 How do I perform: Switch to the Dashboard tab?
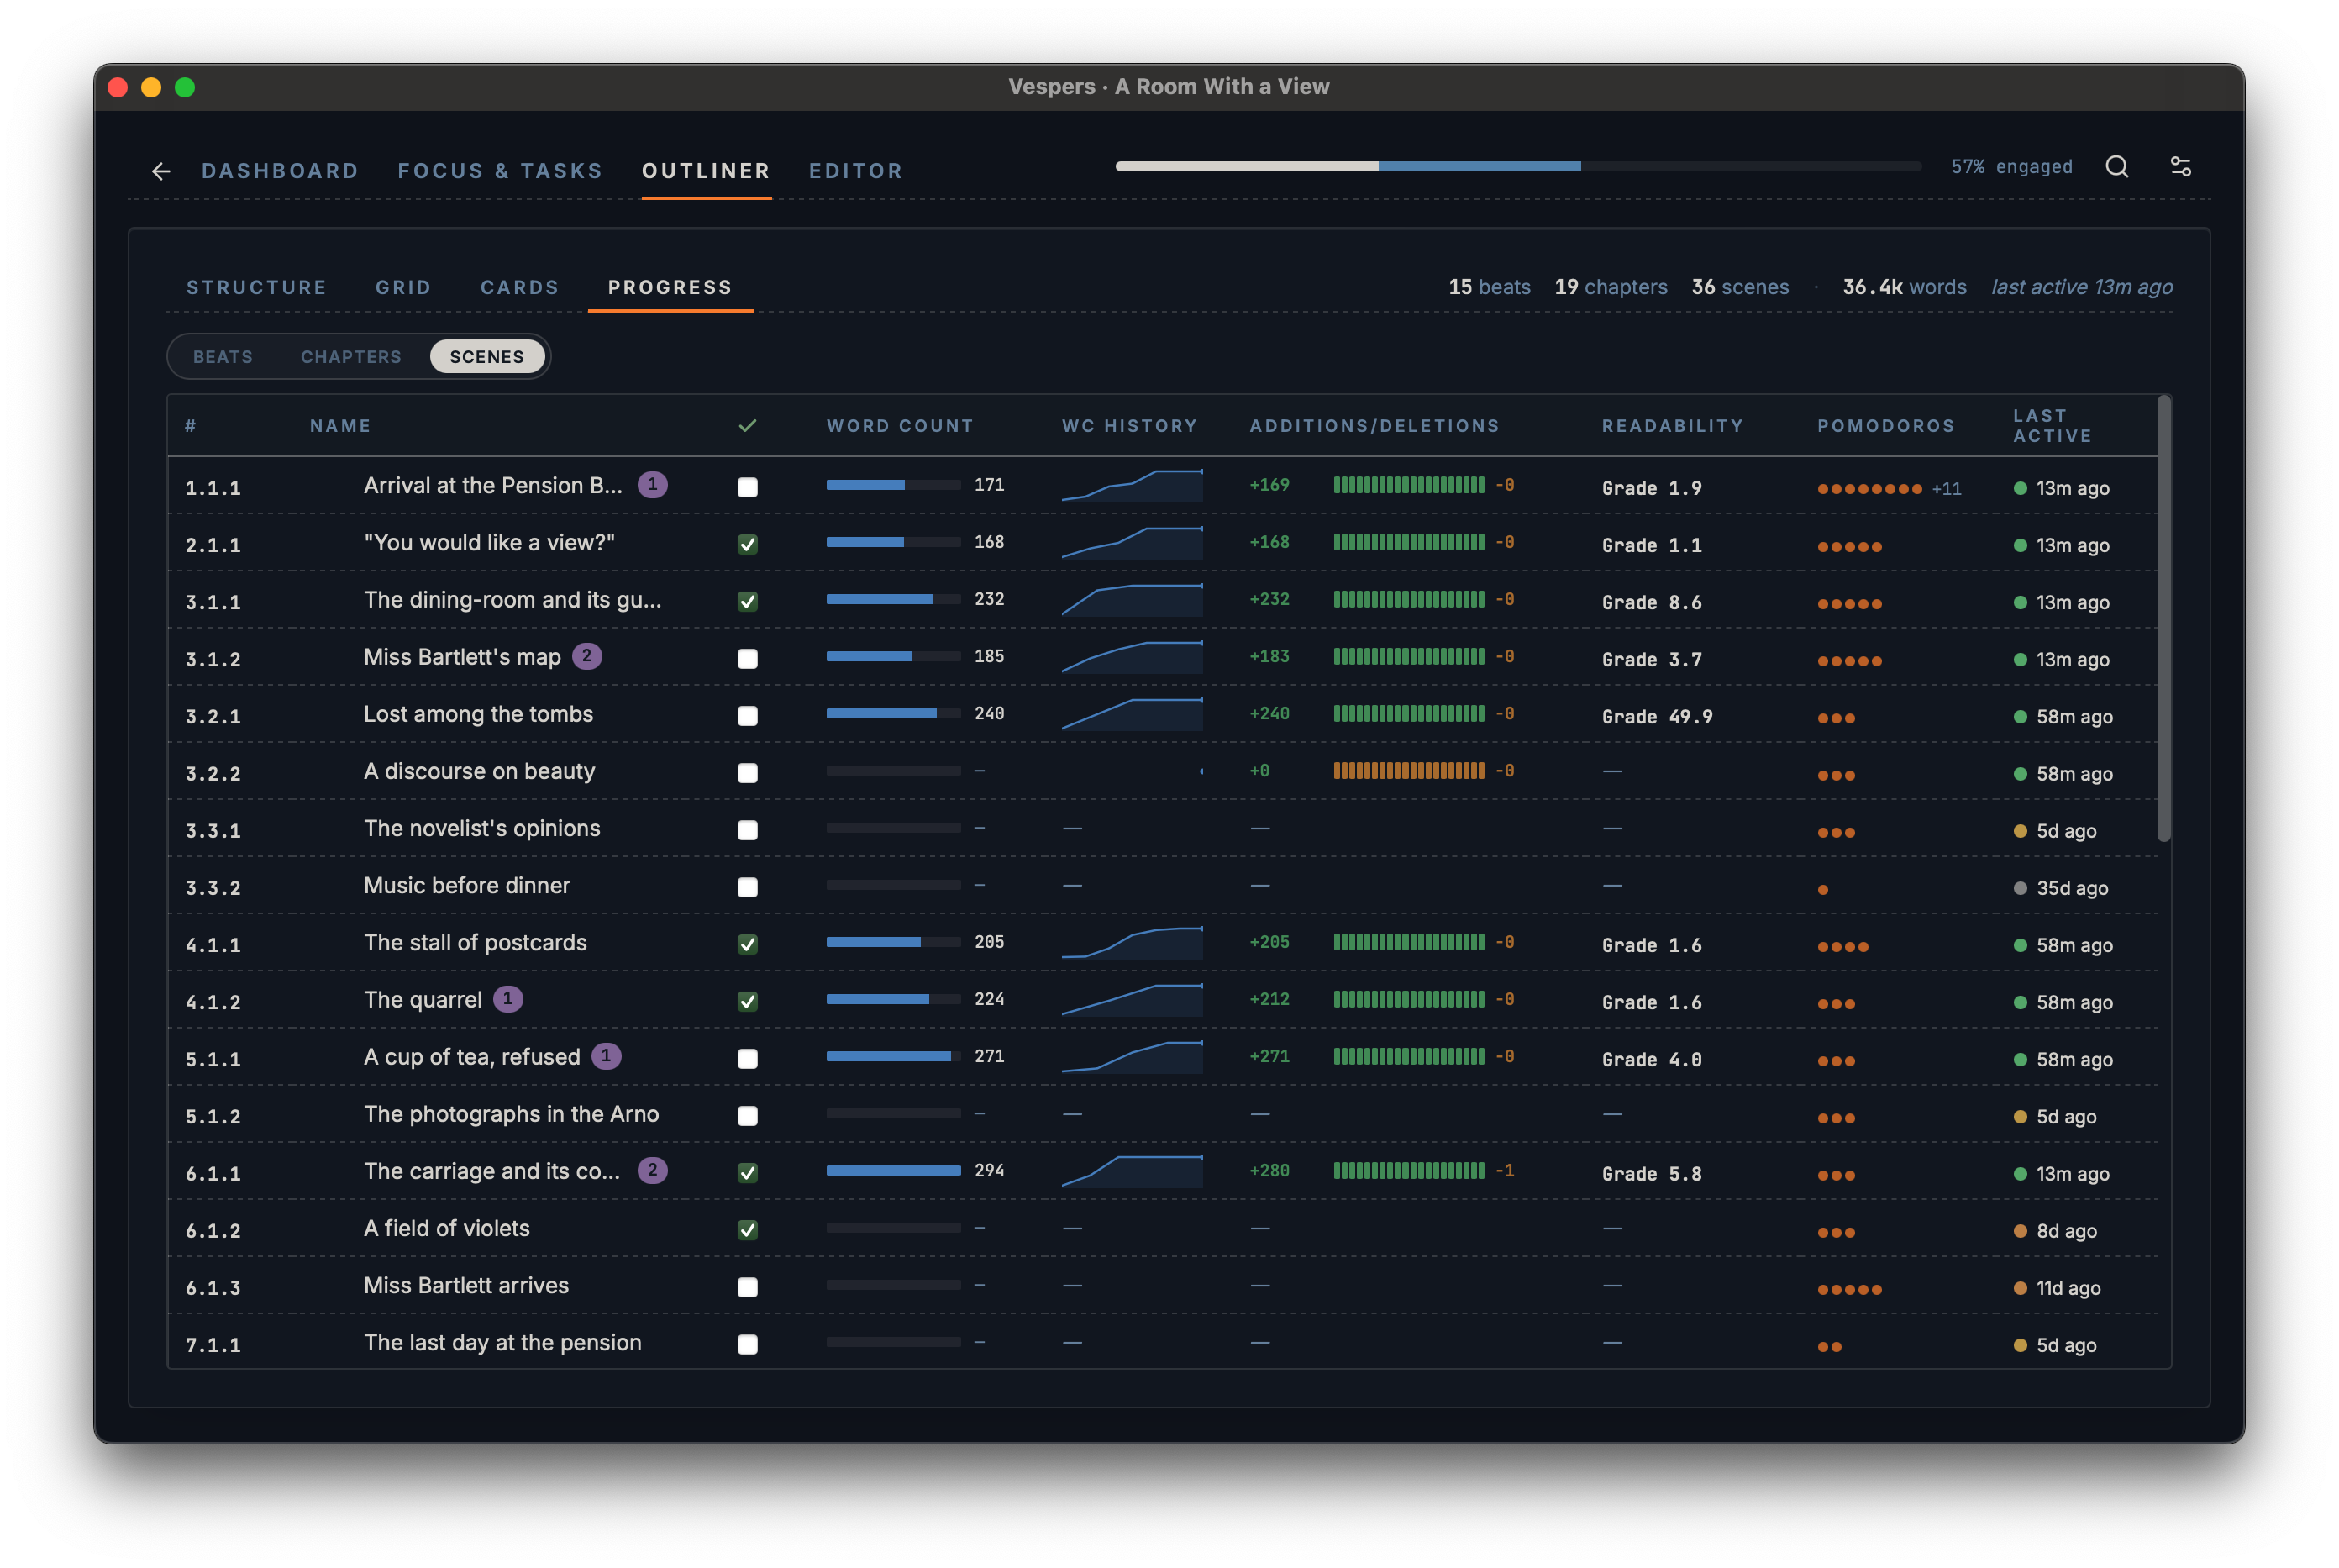pos(280,171)
